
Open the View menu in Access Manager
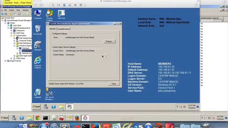18,10
